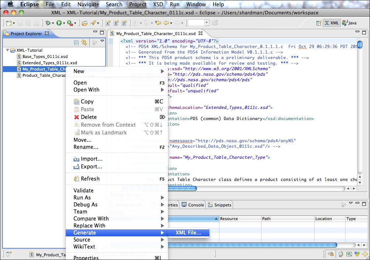Open the toolbar combo box dropdown
This screenshot has width=370, height=260.
206,23
